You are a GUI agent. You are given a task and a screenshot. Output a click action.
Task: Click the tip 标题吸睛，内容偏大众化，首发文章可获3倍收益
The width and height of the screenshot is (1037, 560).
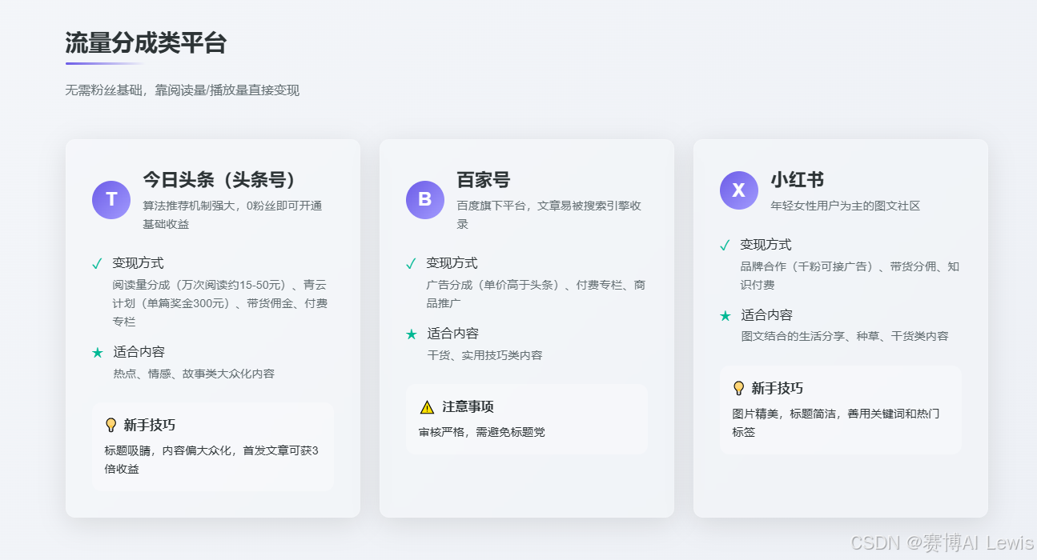(x=211, y=460)
